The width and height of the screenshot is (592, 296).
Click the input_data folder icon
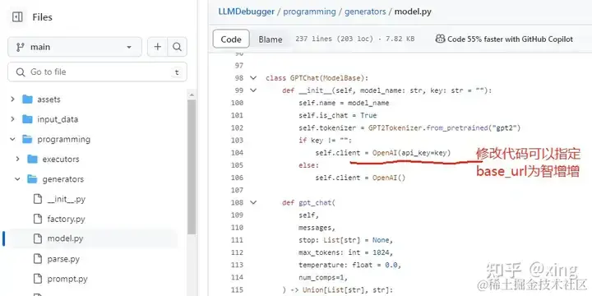coord(27,119)
